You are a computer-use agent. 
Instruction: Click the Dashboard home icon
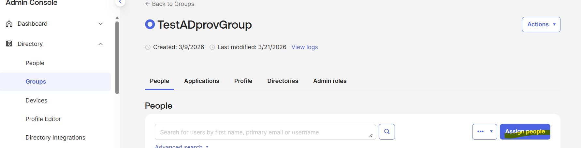tap(9, 24)
